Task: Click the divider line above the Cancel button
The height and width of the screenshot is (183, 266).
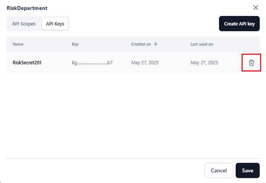Action: (133, 159)
